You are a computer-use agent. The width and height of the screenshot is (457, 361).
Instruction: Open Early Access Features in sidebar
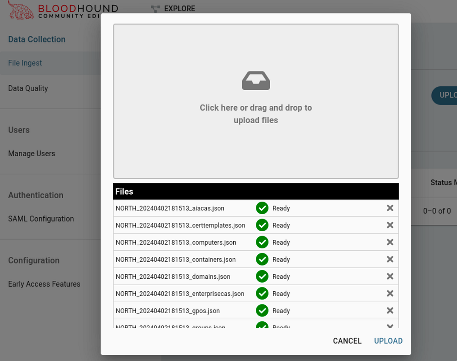click(44, 284)
